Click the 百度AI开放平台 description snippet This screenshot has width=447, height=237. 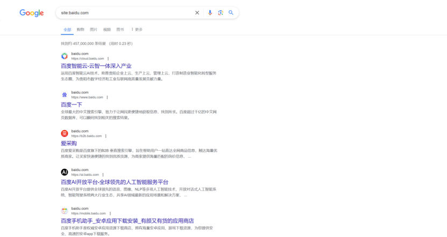point(139,192)
